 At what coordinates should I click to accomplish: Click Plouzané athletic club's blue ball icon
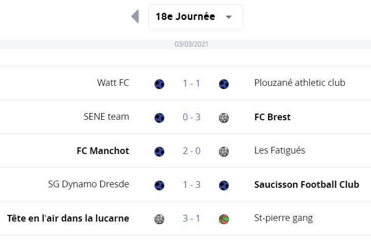(224, 84)
